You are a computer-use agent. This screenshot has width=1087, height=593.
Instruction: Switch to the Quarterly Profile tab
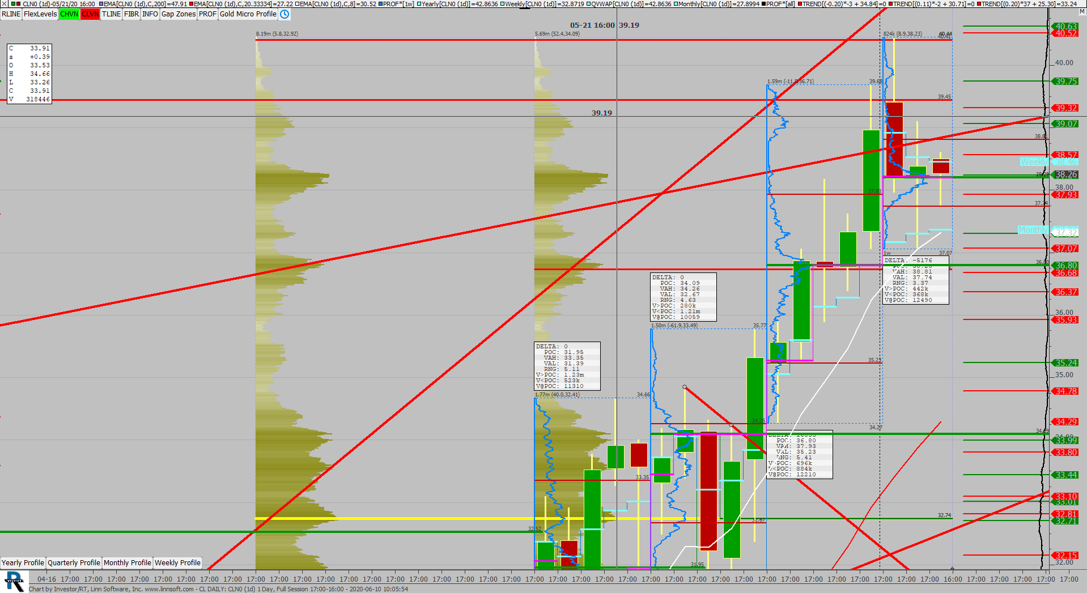point(74,562)
